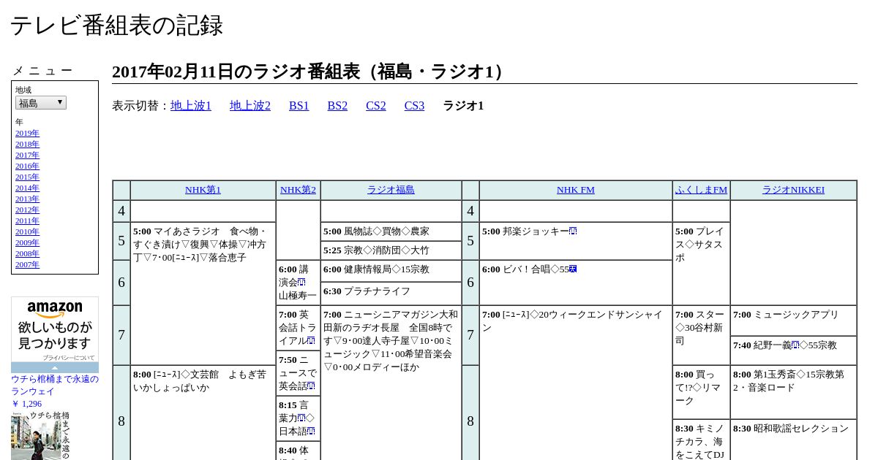
Task: Open the 2019年 archive link
Action: pos(27,133)
